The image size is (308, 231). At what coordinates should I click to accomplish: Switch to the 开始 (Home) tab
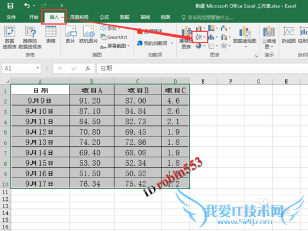(x=34, y=17)
